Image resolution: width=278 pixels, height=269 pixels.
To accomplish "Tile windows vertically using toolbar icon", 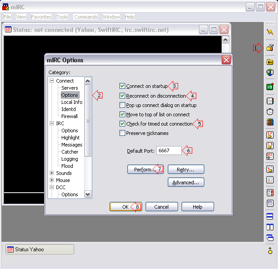I will click(270, 227).
